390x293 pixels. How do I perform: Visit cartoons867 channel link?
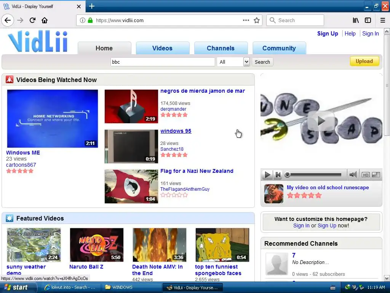pos(21,165)
